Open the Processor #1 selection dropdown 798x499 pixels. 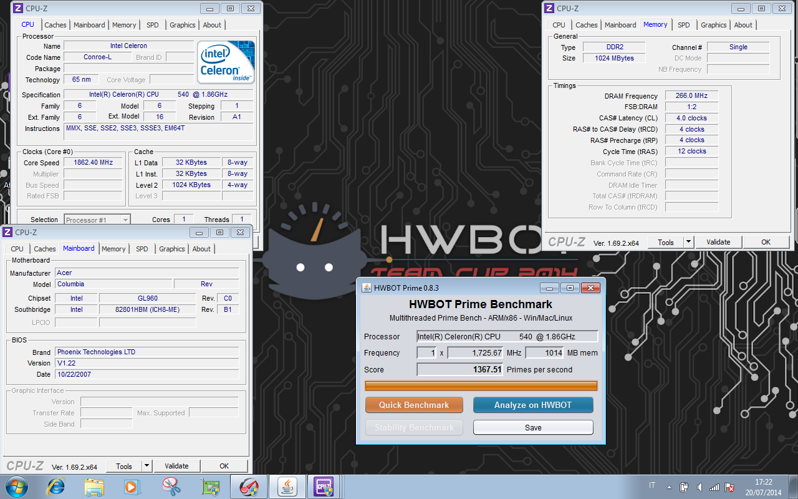coord(98,220)
